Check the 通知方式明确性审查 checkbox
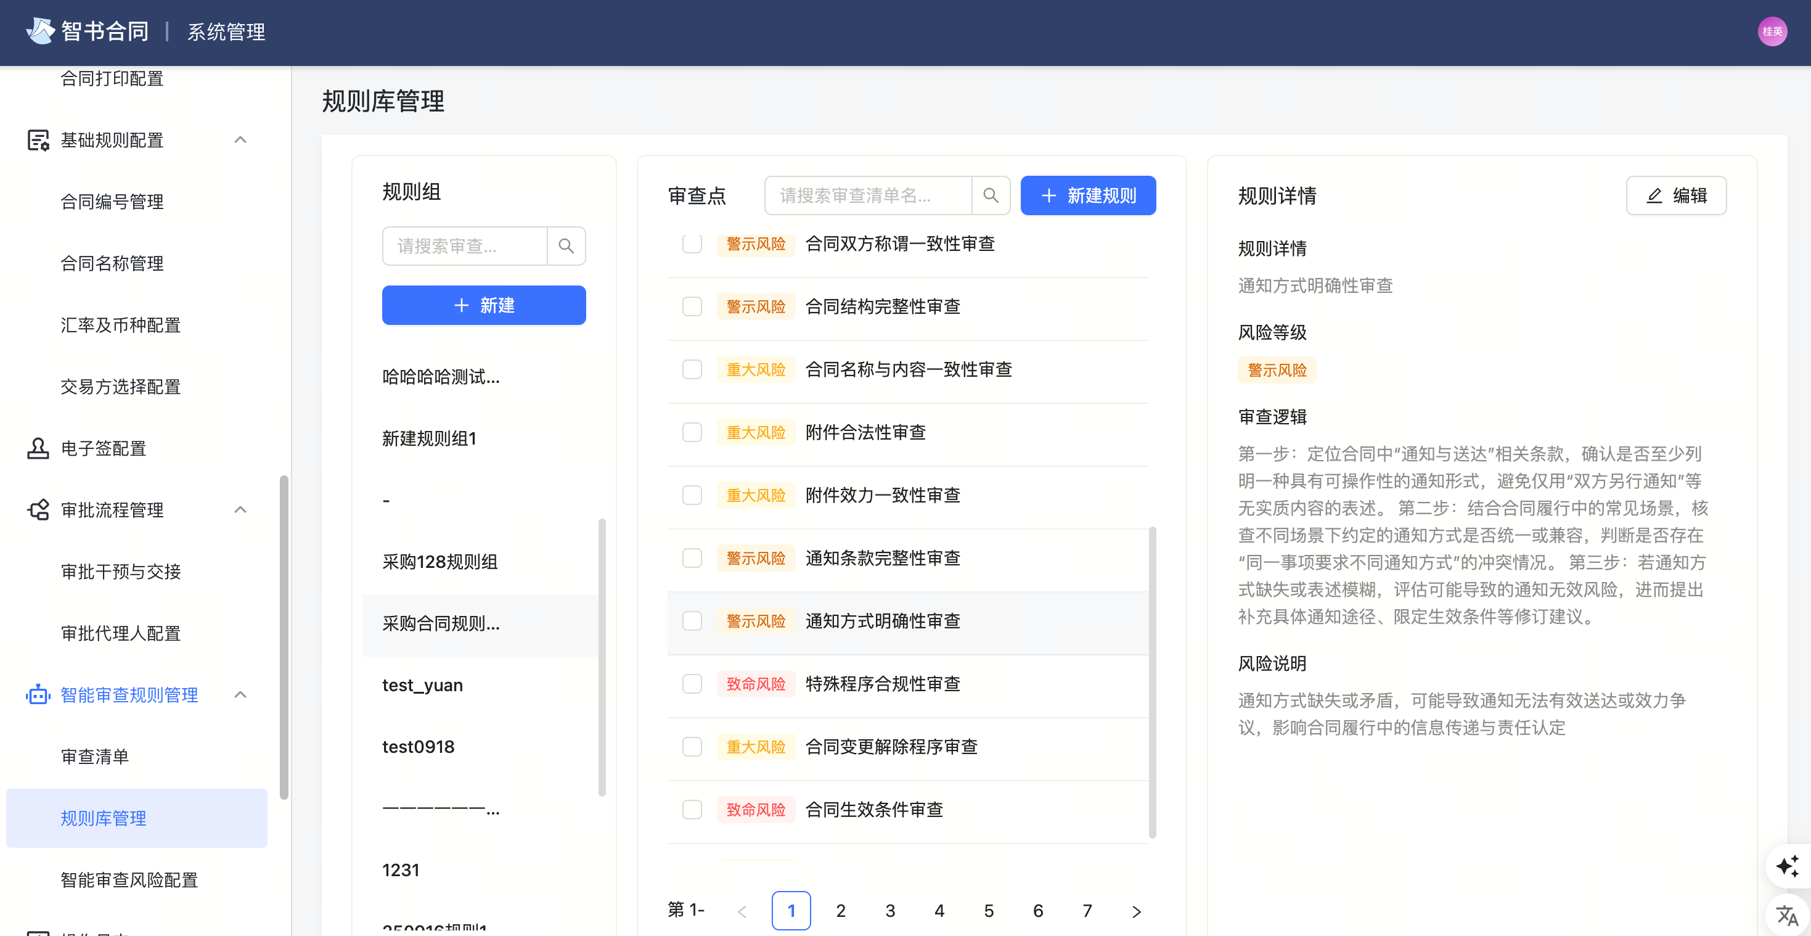 [692, 621]
